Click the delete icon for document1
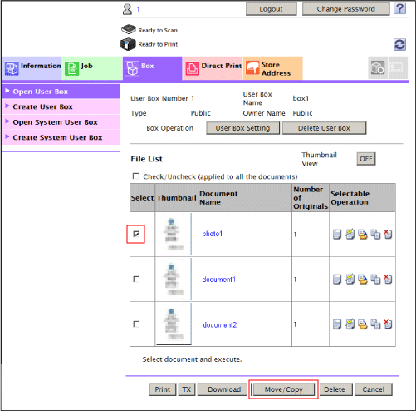 388,279
